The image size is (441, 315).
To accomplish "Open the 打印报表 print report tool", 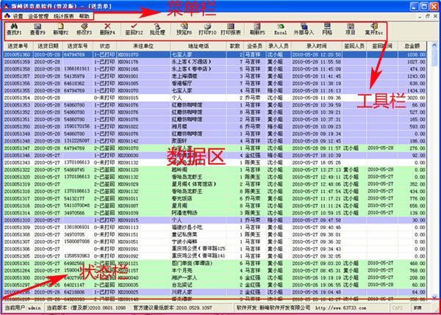I will point(231,29).
